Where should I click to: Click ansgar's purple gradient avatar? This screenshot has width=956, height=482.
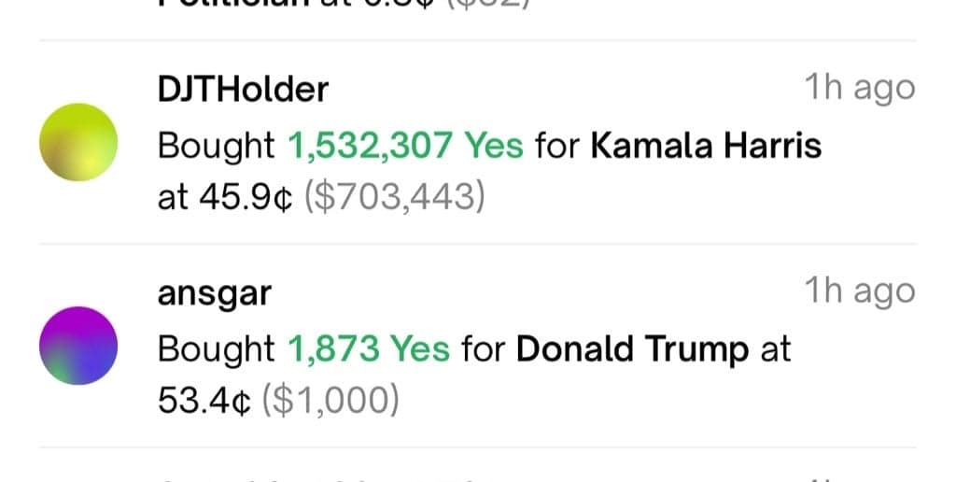(x=78, y=346)
